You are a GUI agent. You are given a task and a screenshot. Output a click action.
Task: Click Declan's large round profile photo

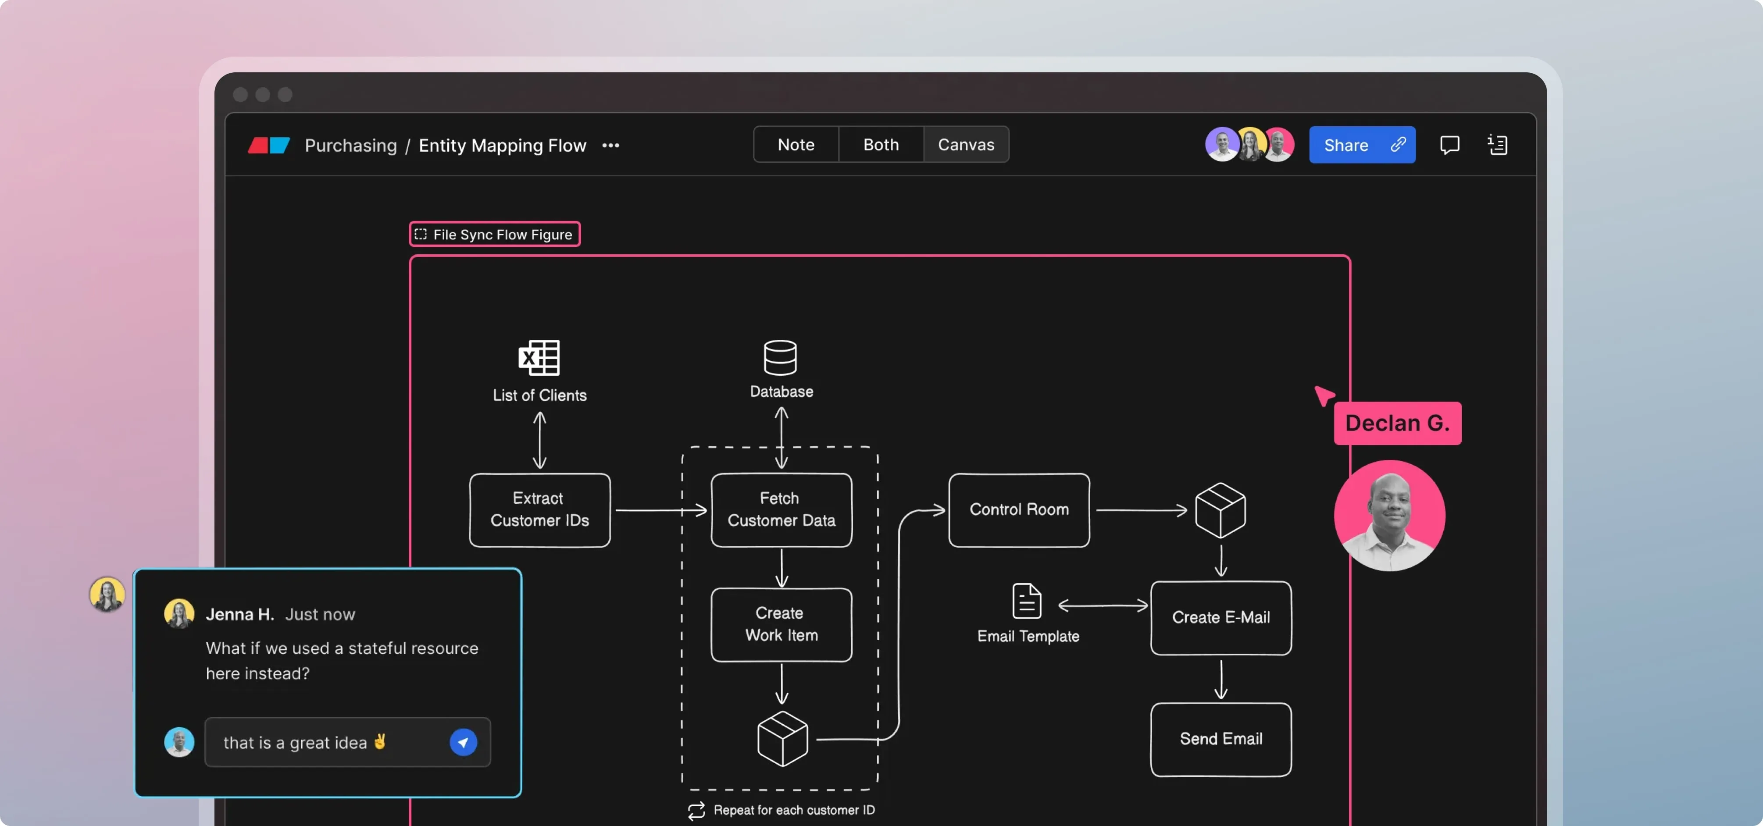[1389, 515]
